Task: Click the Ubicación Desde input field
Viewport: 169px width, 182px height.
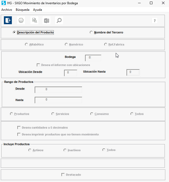Action: tap(71, 73)
